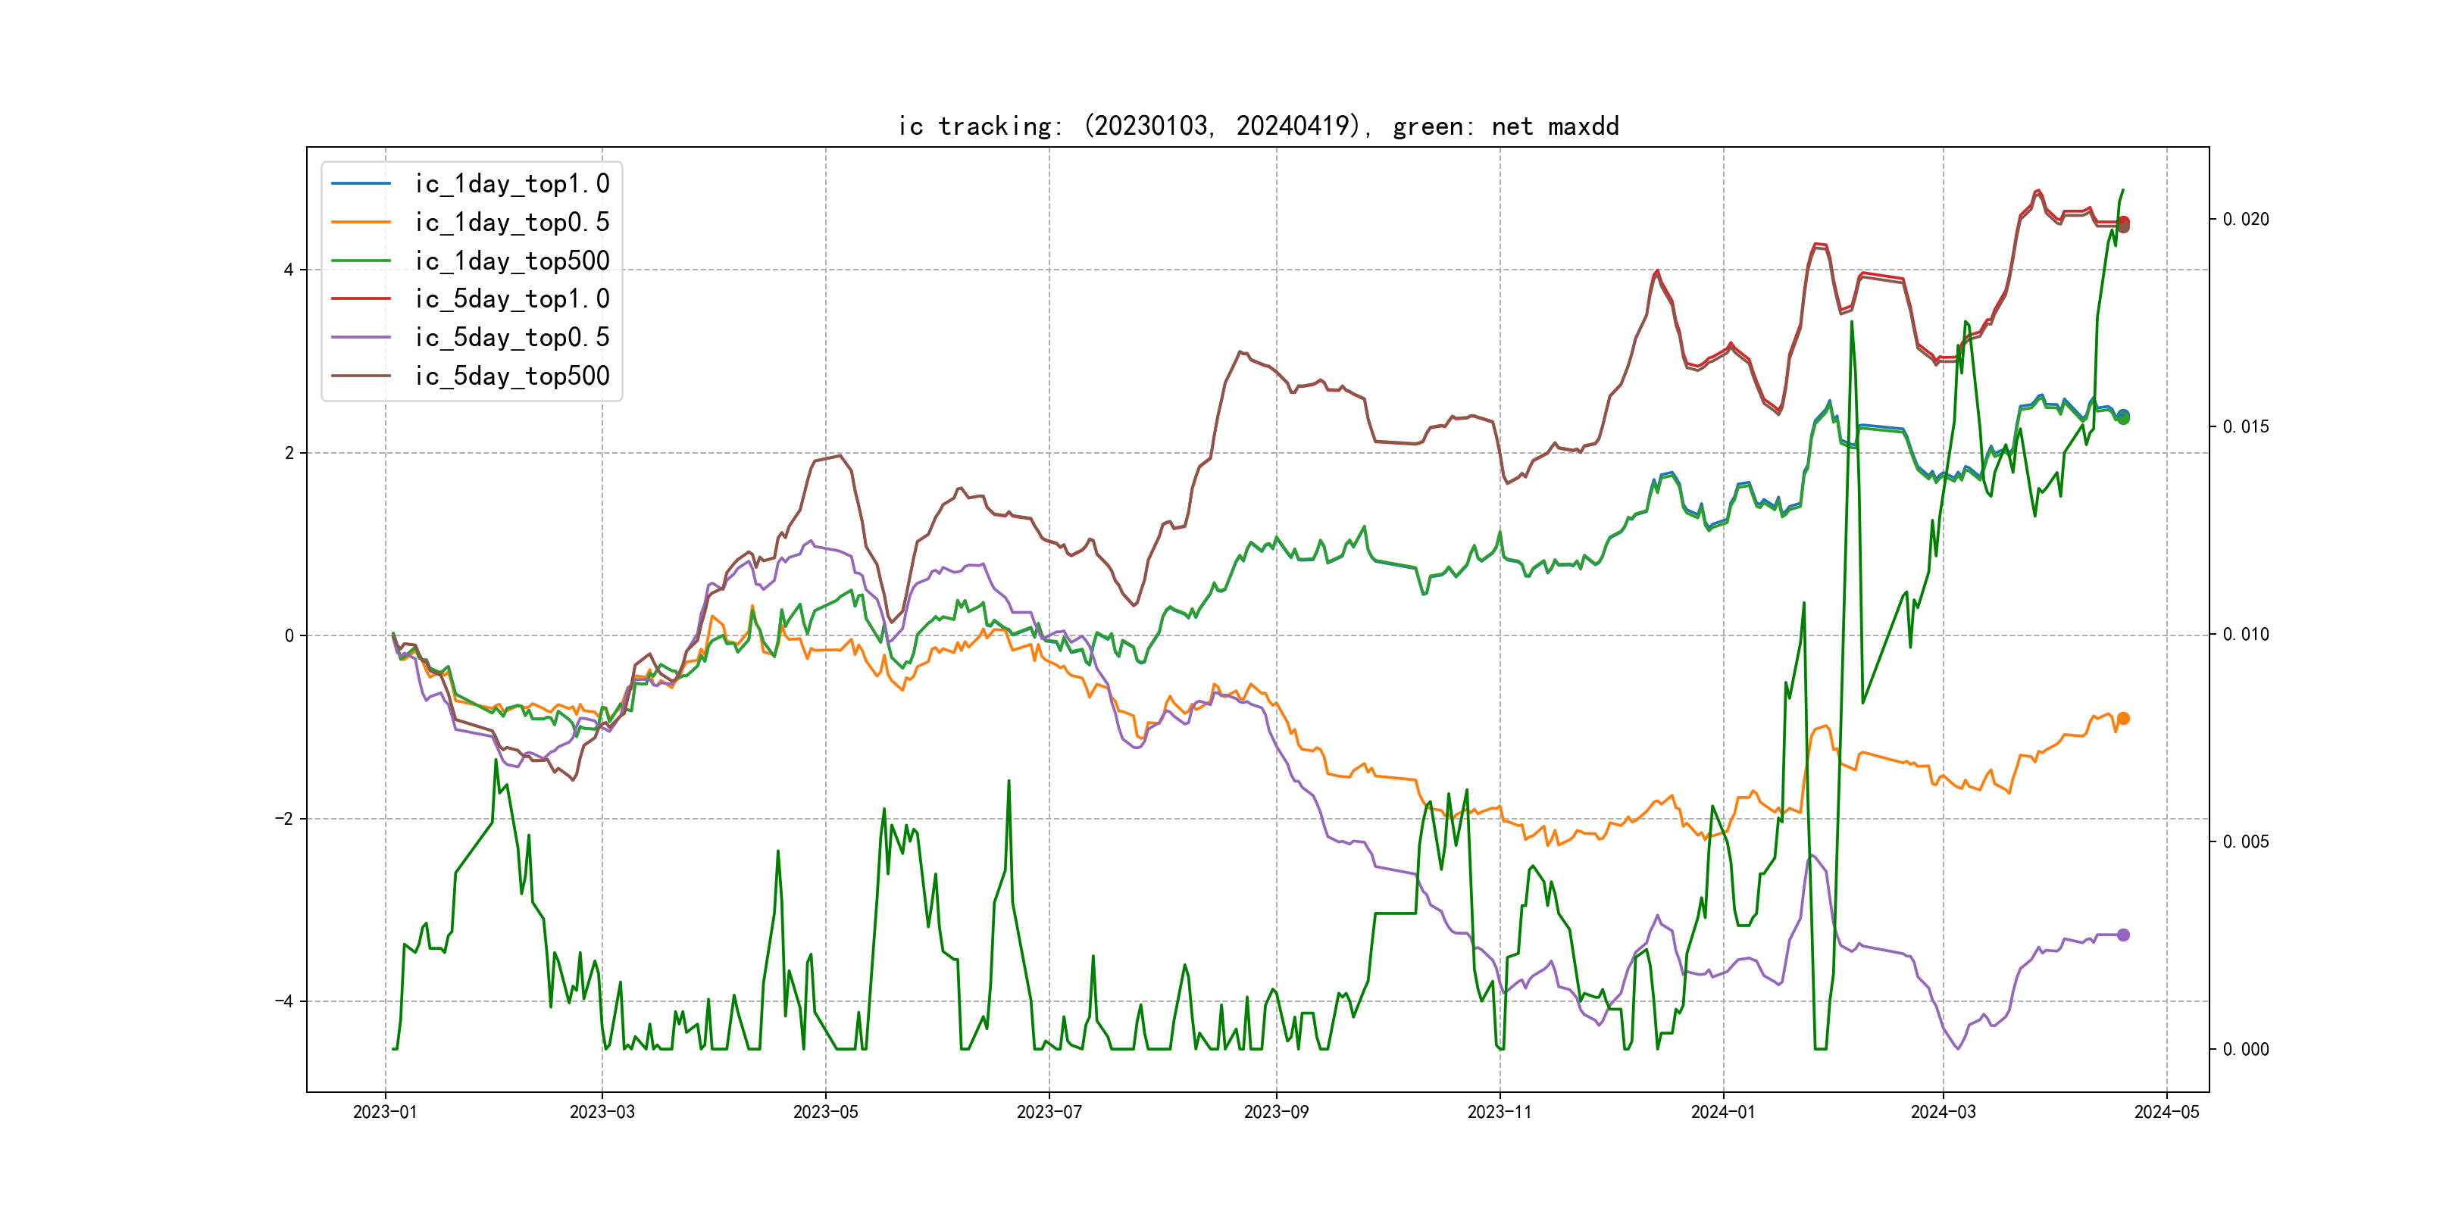Select the ic_5day_top1.0 legend label
Image resolution: width=2455 pixels, height=1227 pixels.
point(511,299)
